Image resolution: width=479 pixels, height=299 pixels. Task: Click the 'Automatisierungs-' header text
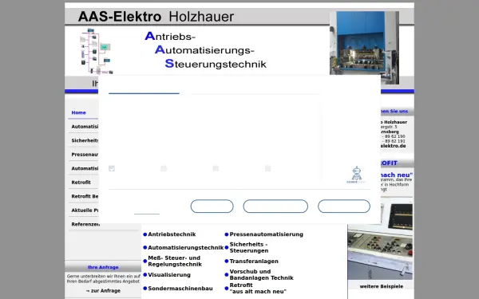click(204, 50)
